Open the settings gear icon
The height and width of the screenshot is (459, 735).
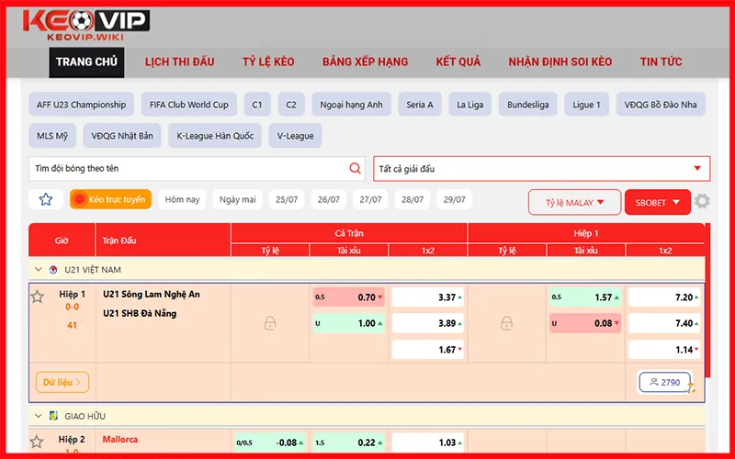[702, 202]
